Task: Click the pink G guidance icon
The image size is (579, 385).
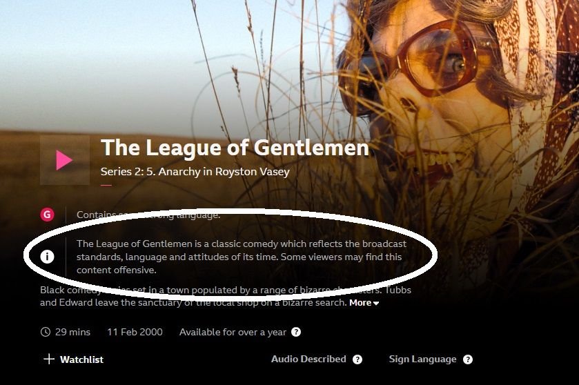Action: click(x=47, y=215)
